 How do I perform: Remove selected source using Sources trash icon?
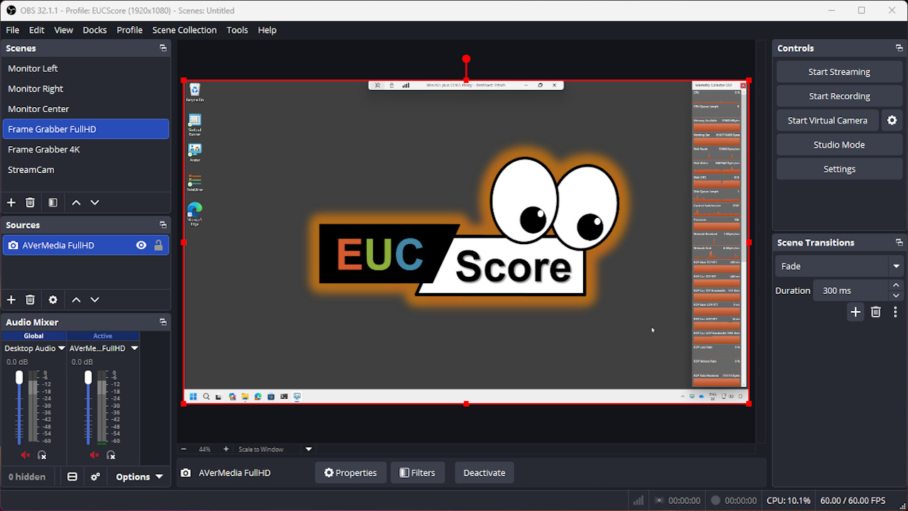click(x=31, y=300)
